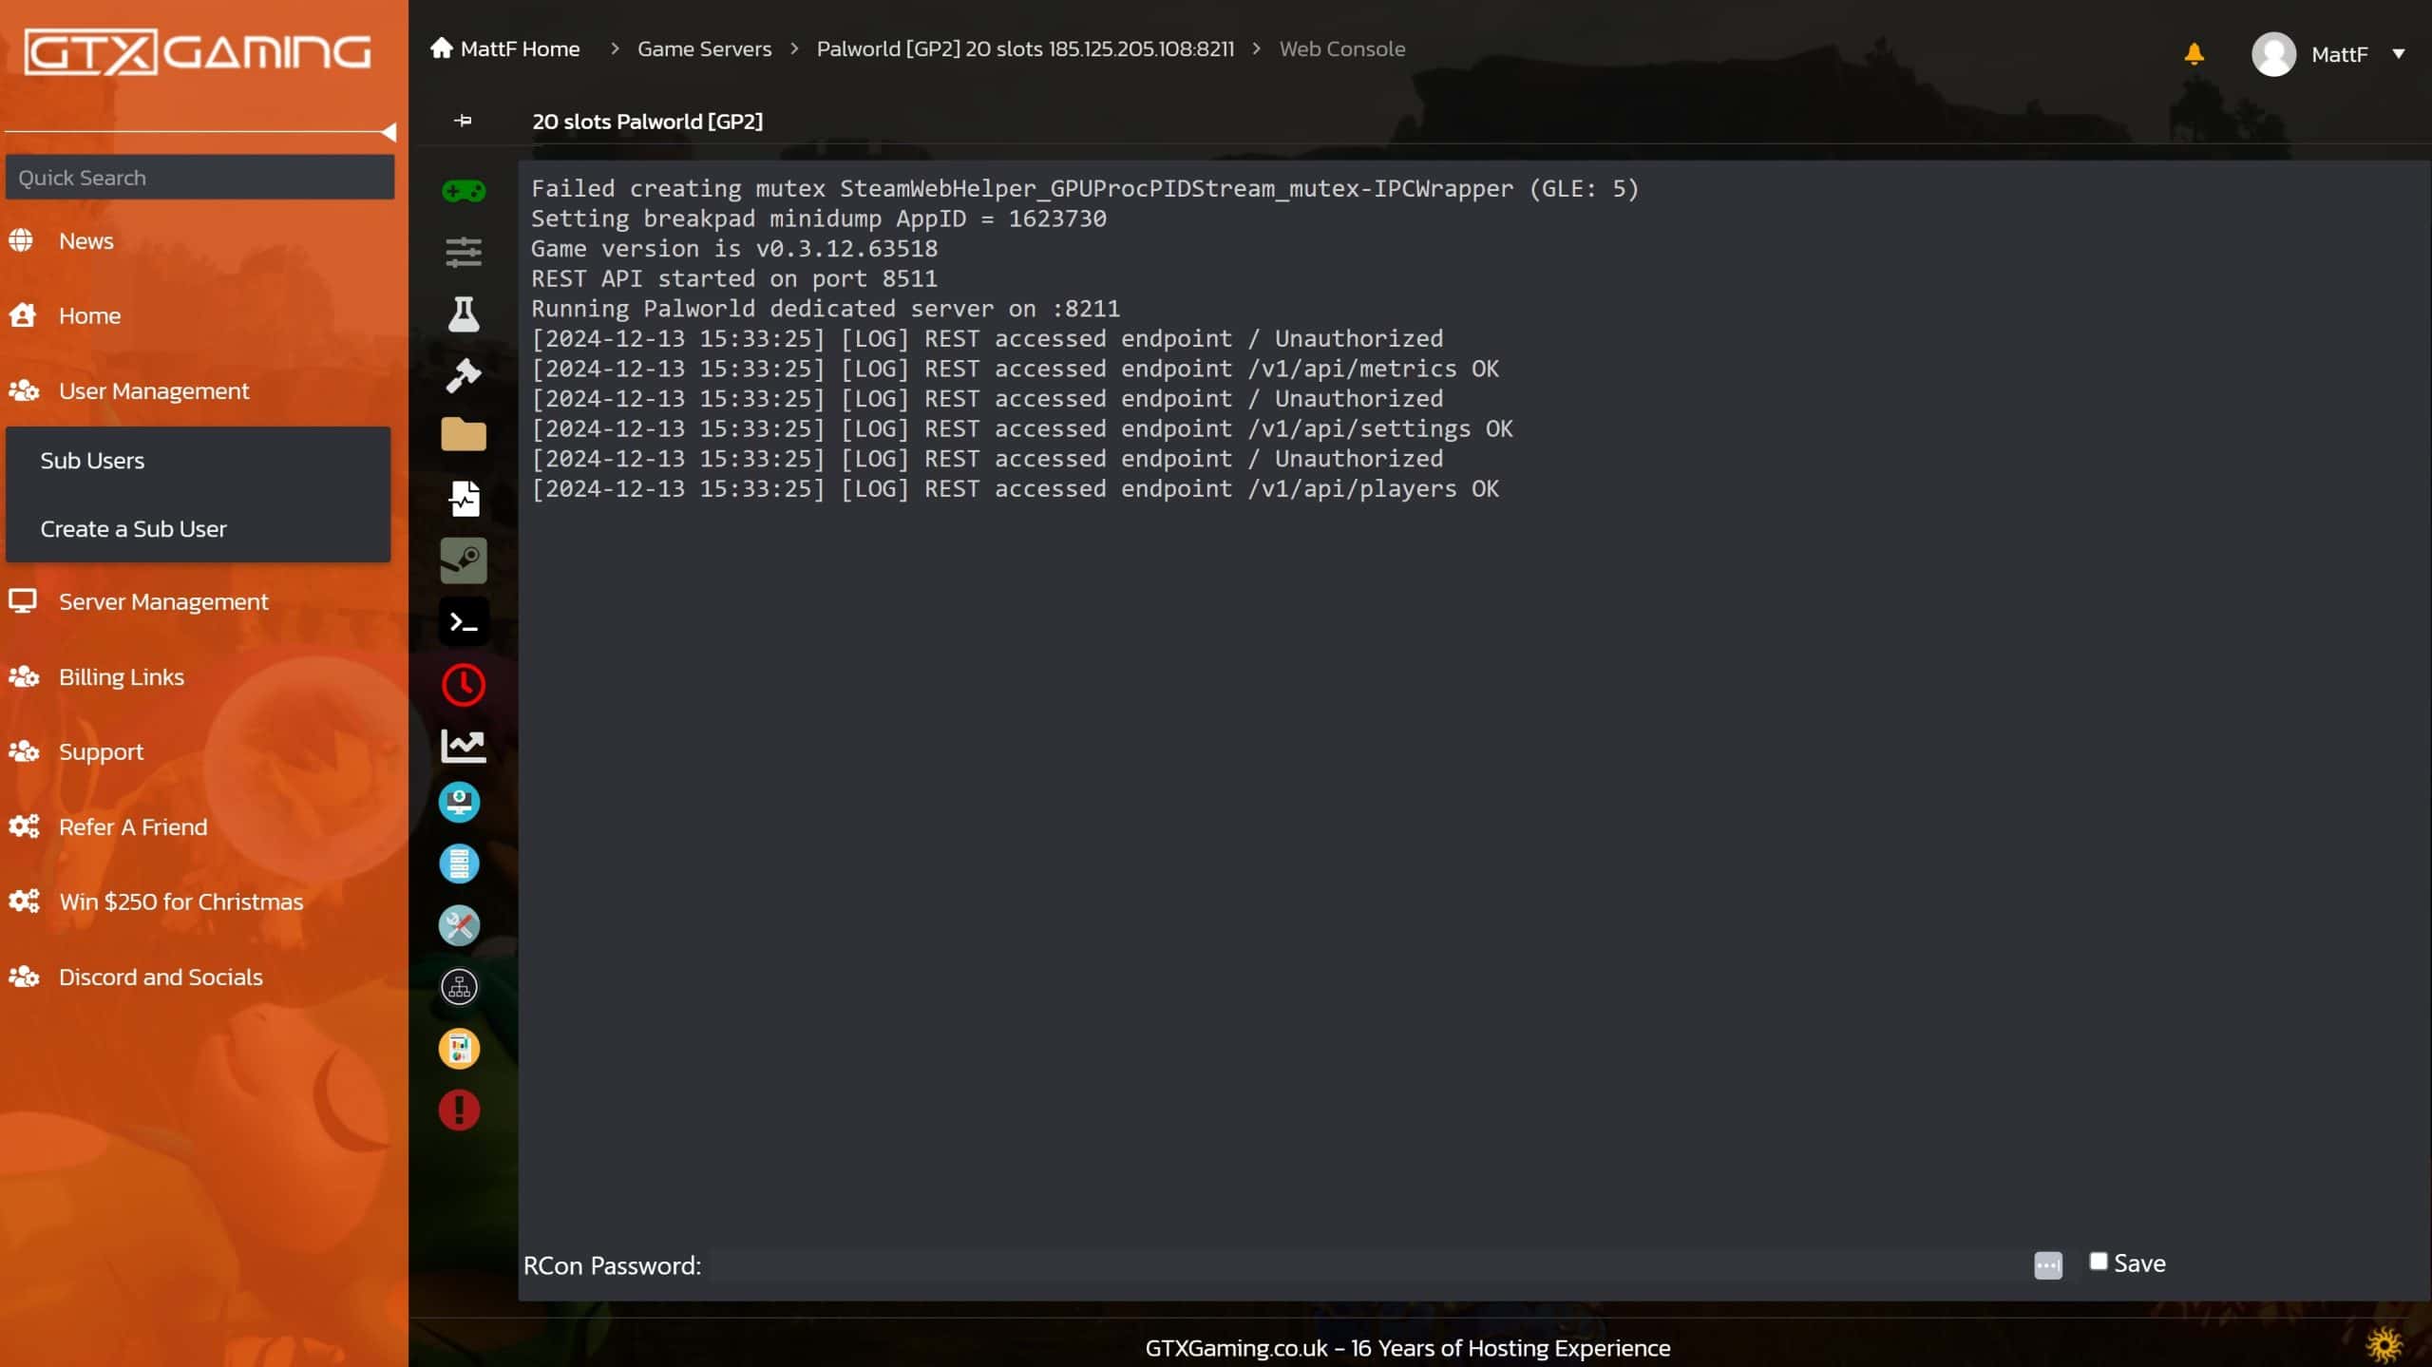
Task: Click the Steam logo icon
Action: 464,560
